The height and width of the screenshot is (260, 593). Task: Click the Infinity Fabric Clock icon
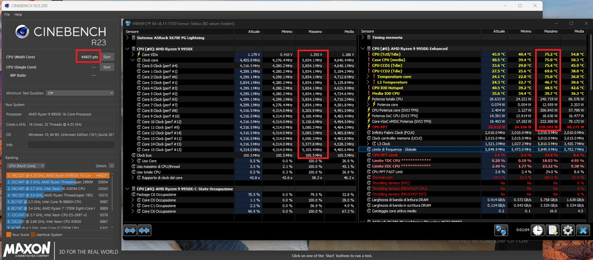(369, 133)
